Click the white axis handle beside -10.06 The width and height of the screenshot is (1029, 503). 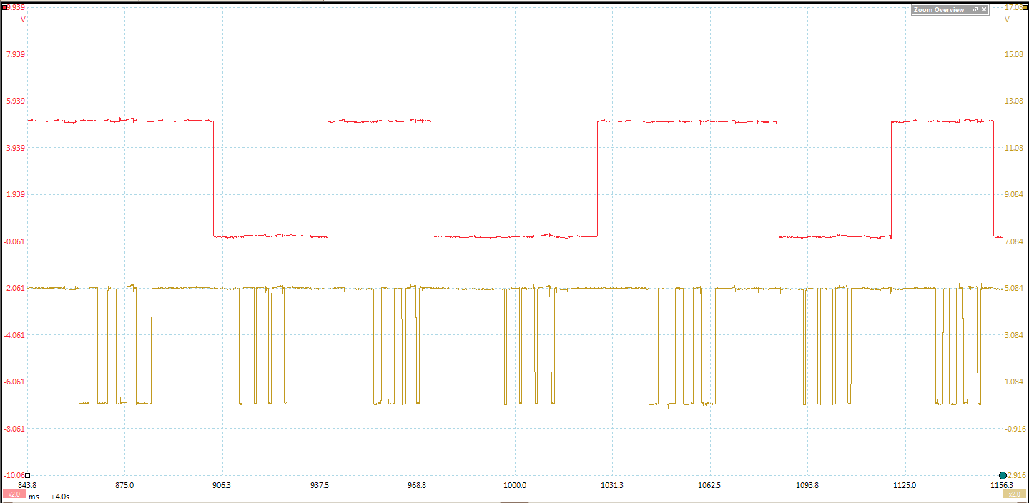[x=27, y=475]
